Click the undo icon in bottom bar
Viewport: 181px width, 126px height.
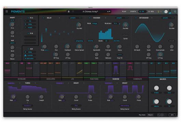159,115
